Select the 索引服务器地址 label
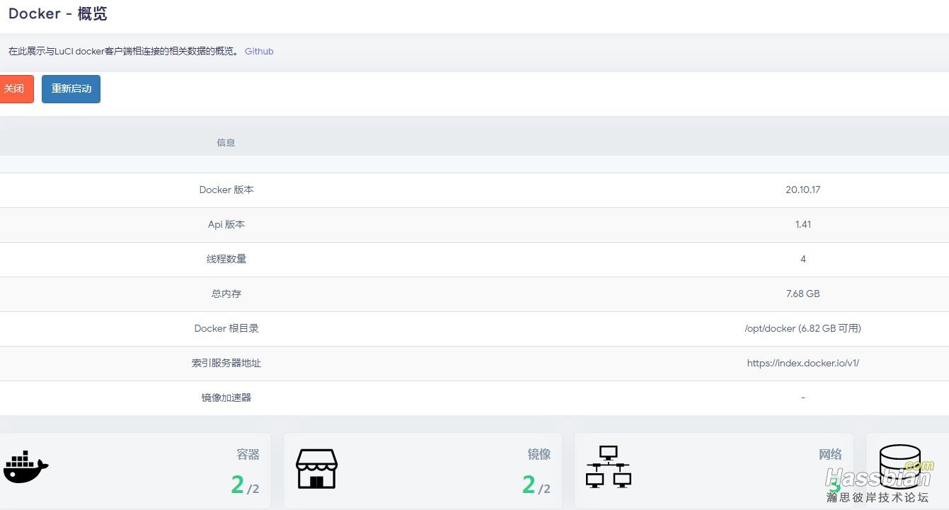 coord(226,364)
